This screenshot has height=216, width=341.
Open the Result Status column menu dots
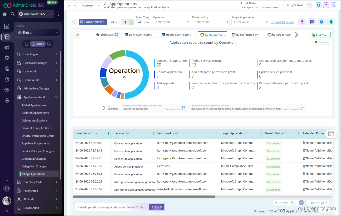point(299,133)
